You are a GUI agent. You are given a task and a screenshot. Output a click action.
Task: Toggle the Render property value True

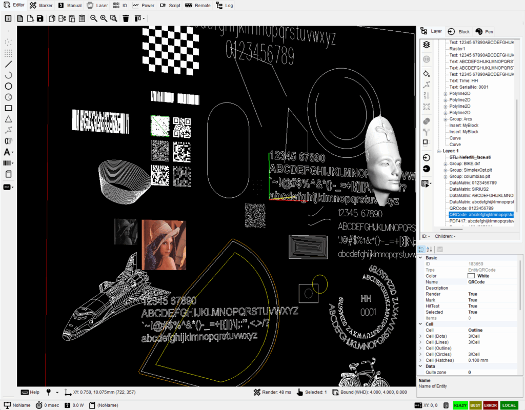click(x=473, y=294)
